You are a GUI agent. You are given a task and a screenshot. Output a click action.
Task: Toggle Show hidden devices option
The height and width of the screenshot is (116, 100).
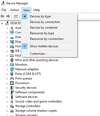[49, 46]
